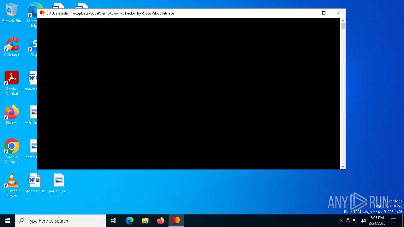Screen dimensions: 404x227
Task: Close the Cards-Checker console window
Action: tap(338, 13)
